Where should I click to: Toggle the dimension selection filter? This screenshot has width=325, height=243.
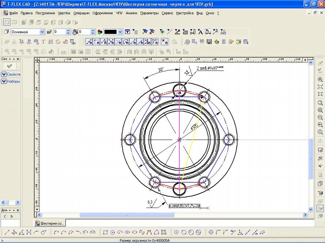click(208, 32)
